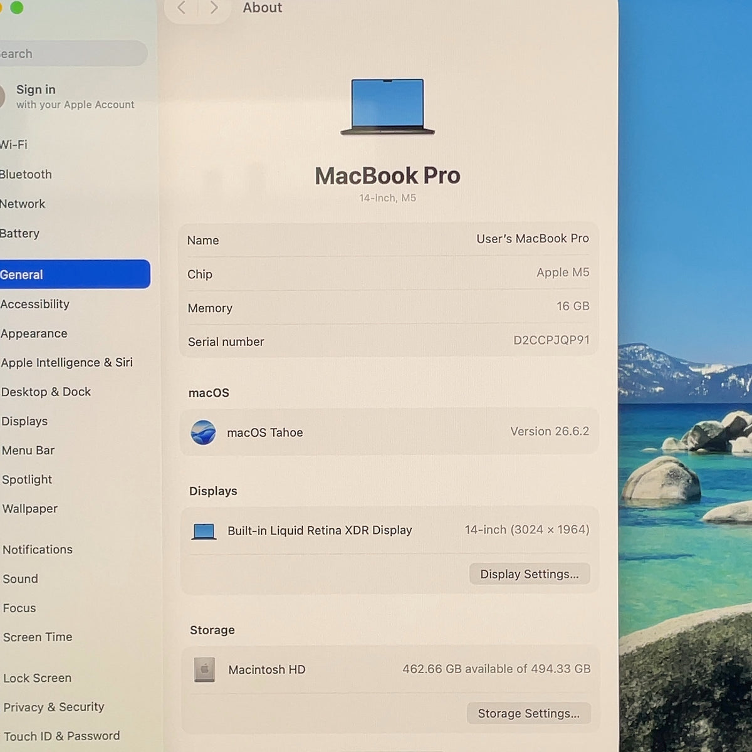Click the chip value "Apple M5"
Screen dimensions: 752x752
pos(563,273)
